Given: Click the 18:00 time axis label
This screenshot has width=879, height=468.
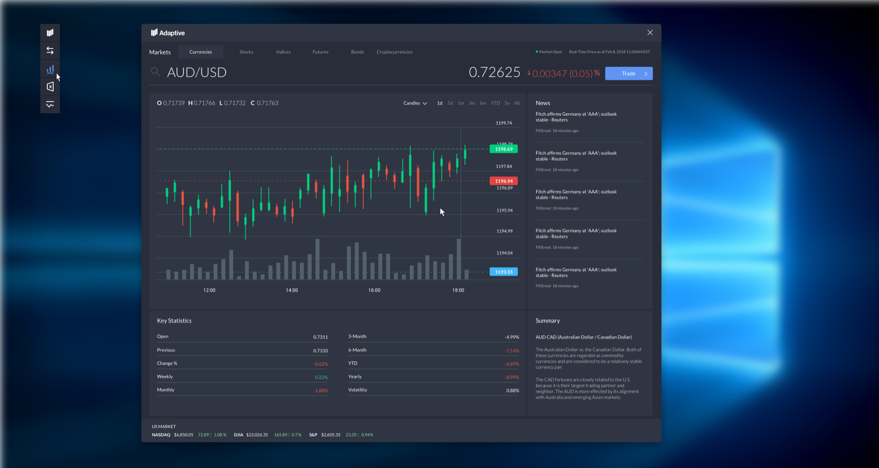Looking at the screenshot, I should click(x=458, y=290).
